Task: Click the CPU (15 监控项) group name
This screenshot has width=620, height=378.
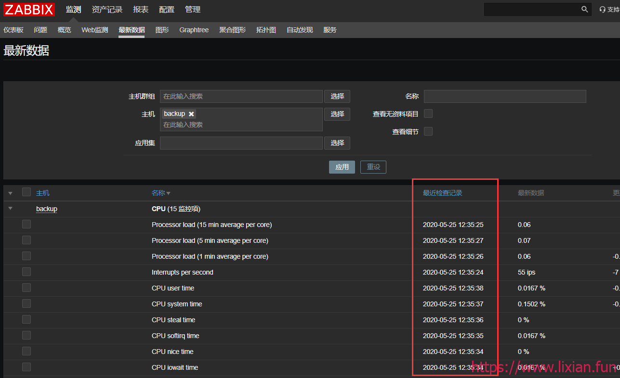Action: point(176,209)
